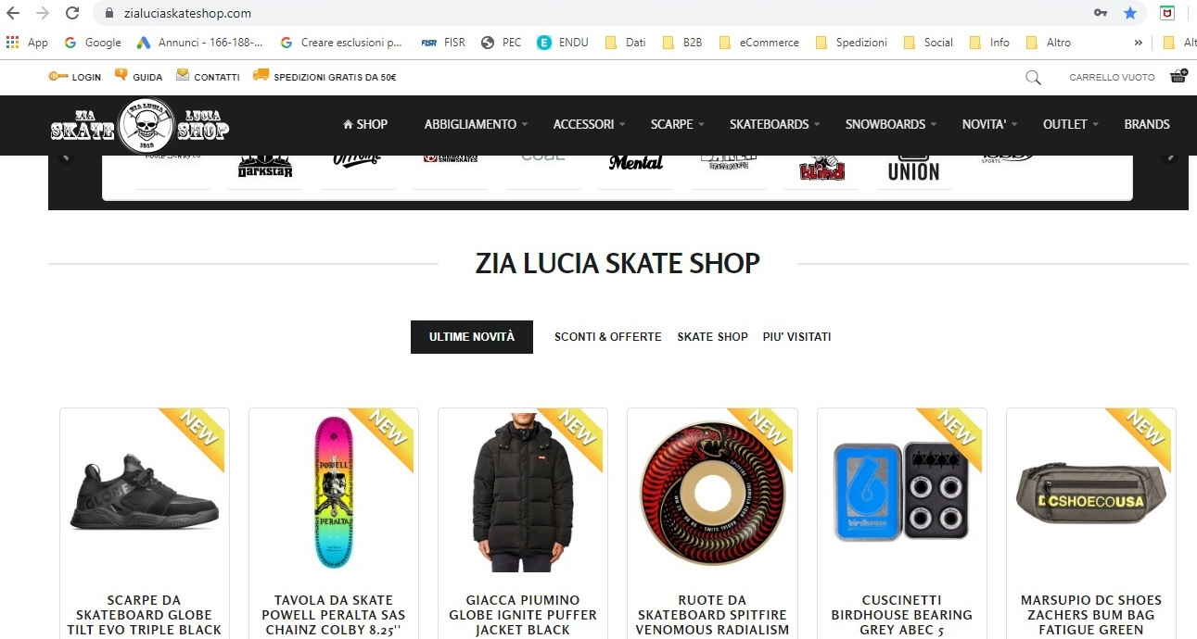Open the Blind brand logo

(821, 168)
